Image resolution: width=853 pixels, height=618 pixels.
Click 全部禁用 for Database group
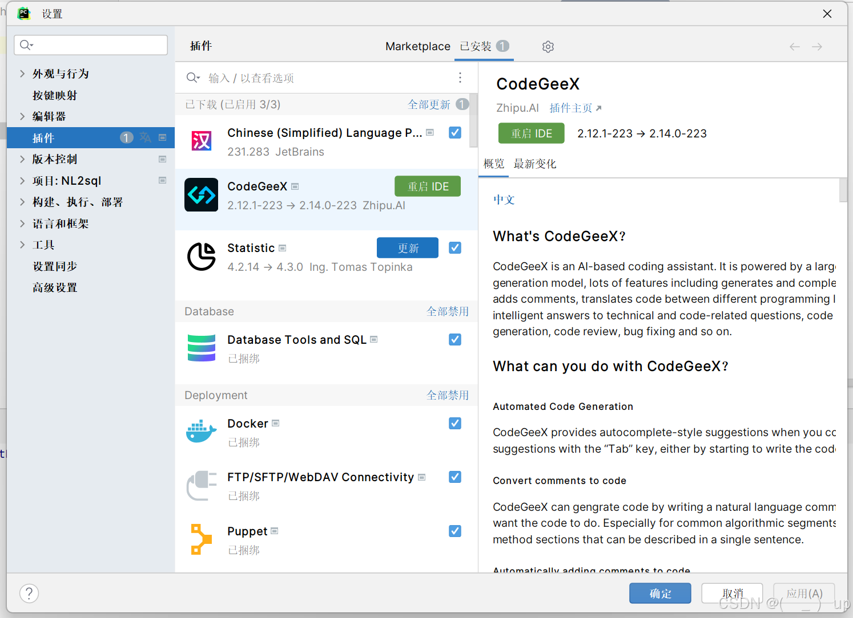click(448, 311)
